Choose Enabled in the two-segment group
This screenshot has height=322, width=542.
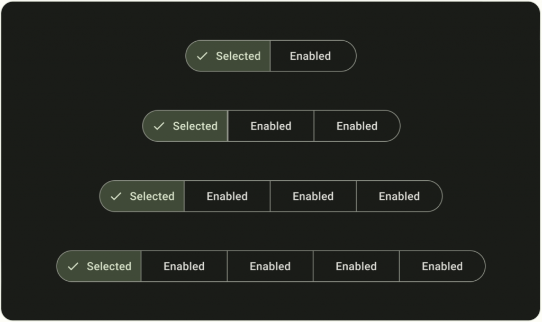coord(311,56)
